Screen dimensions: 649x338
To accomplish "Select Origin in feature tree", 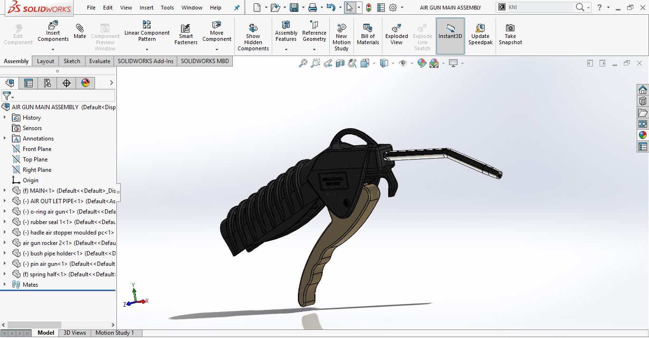I will pyautogui.click(x=30, y=180).
